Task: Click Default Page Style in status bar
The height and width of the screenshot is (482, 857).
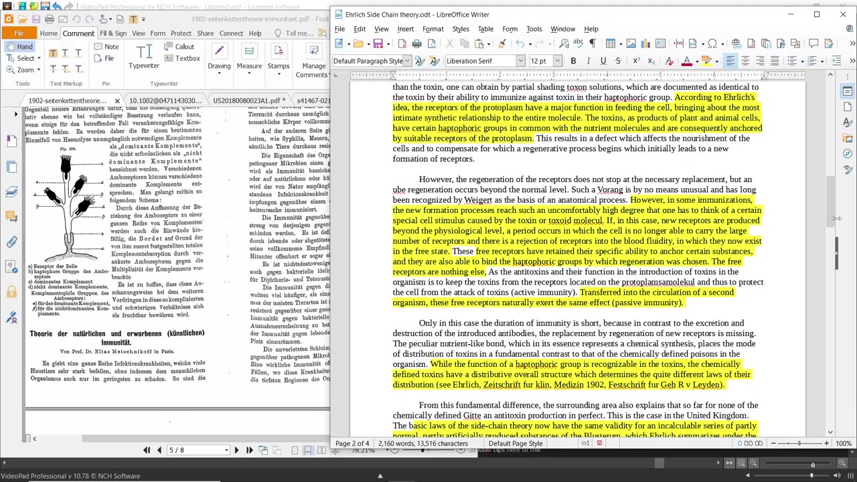Action: [516, 443]
